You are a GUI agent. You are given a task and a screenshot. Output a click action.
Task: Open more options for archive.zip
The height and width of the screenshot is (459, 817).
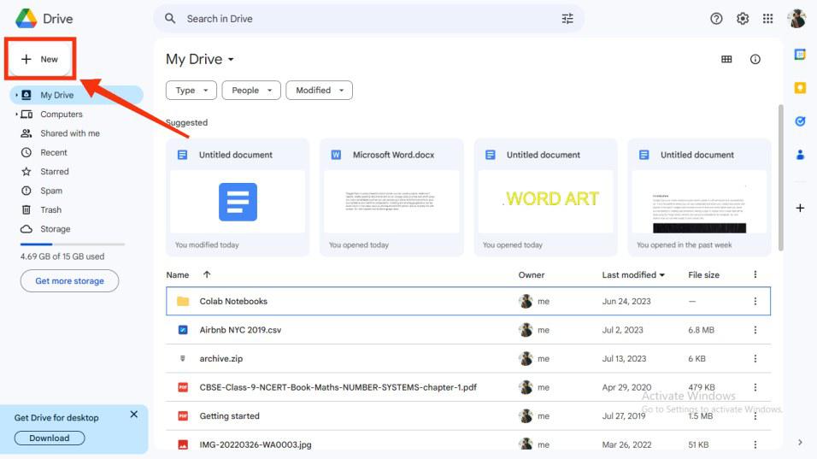pyautogui.click(x=755, y=358)
